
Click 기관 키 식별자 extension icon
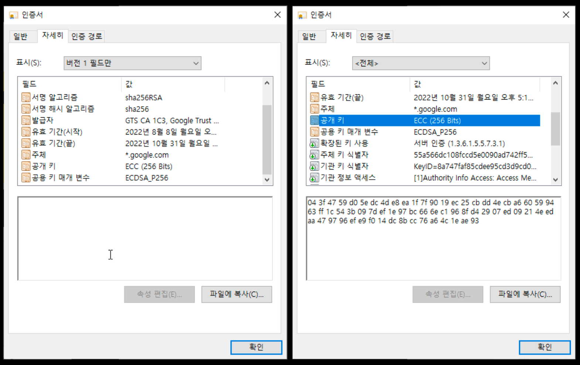click(x=314, y=166)
